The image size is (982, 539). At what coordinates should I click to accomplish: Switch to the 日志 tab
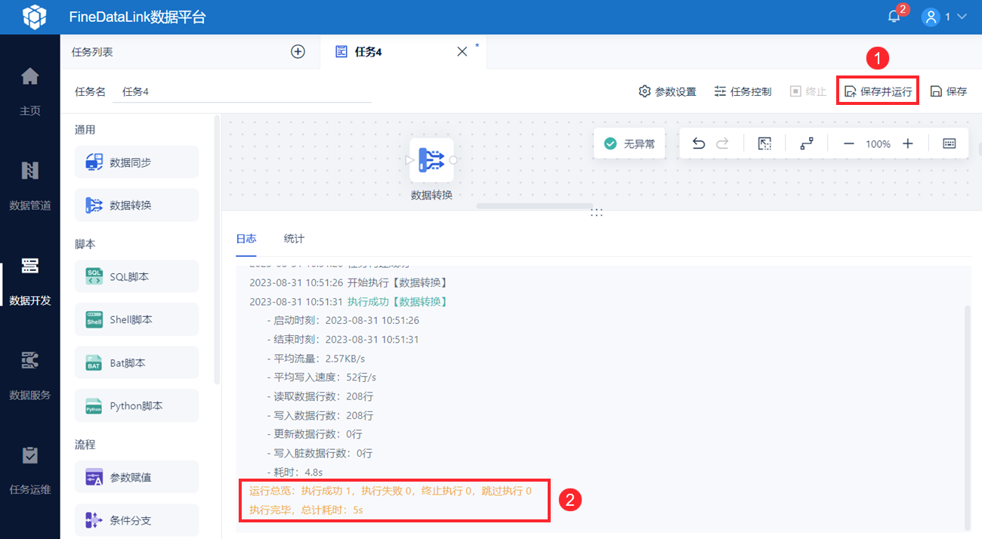pos(246,239)
